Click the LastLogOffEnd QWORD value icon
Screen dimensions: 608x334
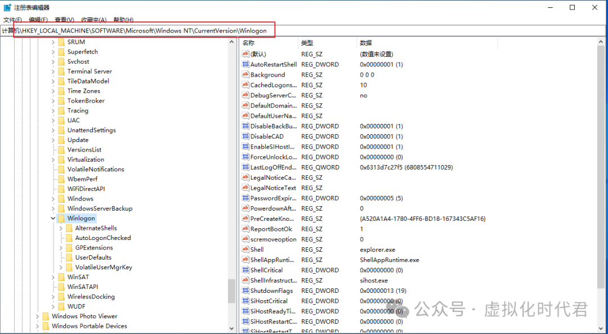tap(245, 167)
